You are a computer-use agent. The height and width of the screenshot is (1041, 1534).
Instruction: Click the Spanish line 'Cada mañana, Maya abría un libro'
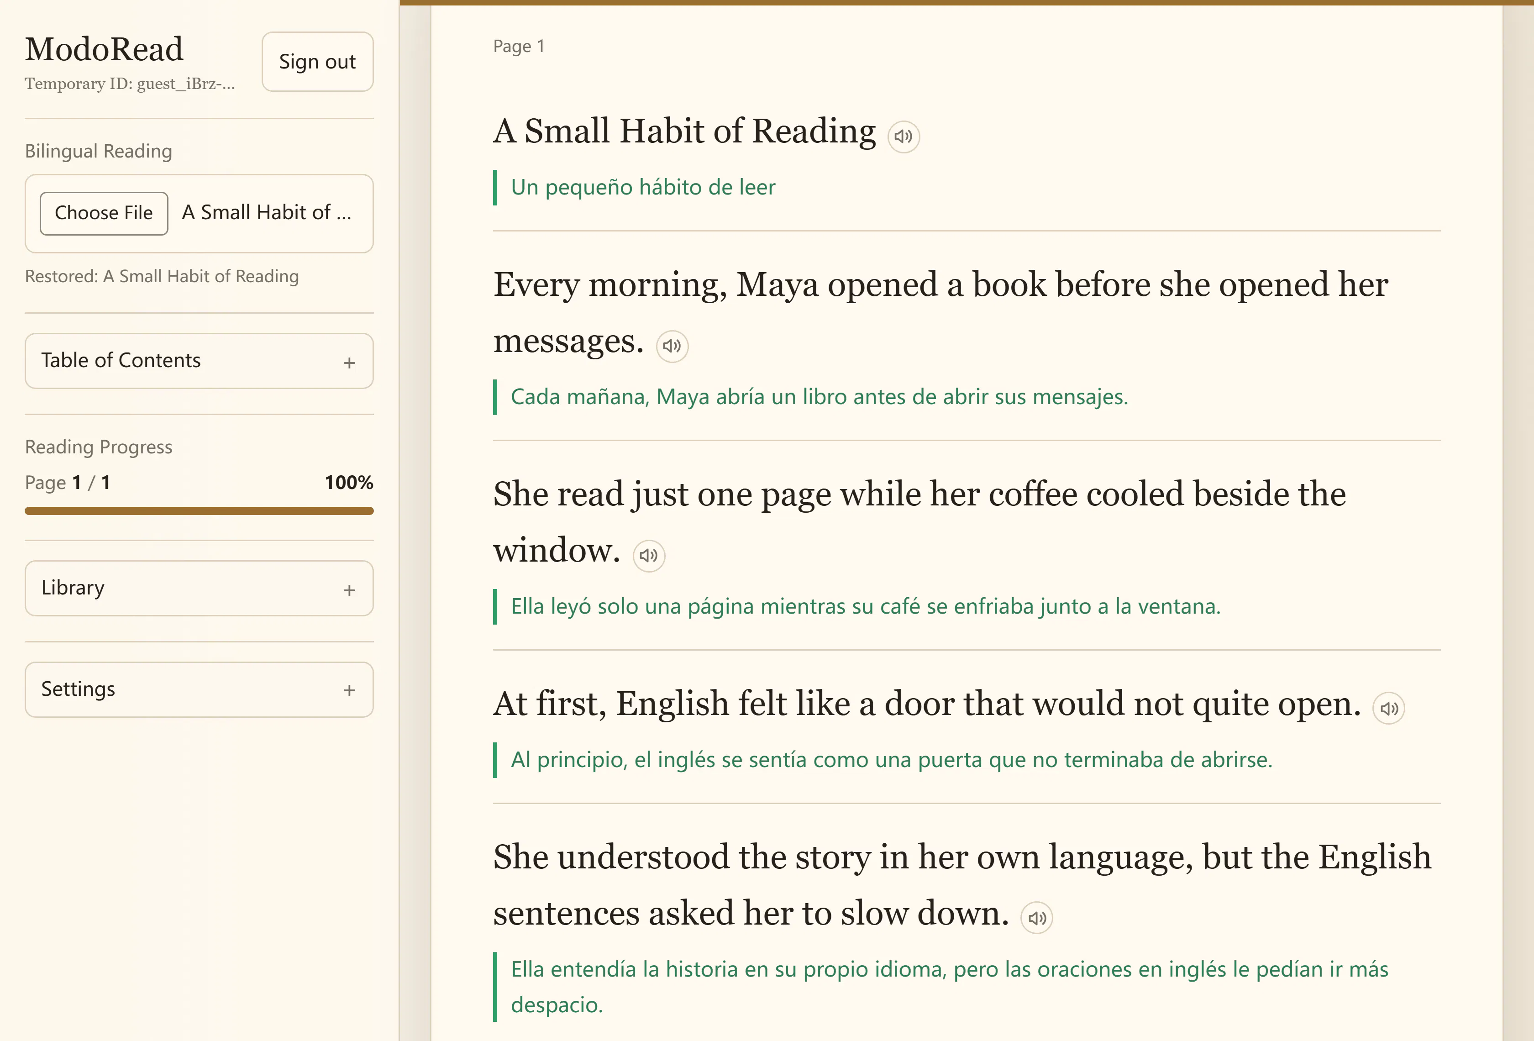pos(819,397)
